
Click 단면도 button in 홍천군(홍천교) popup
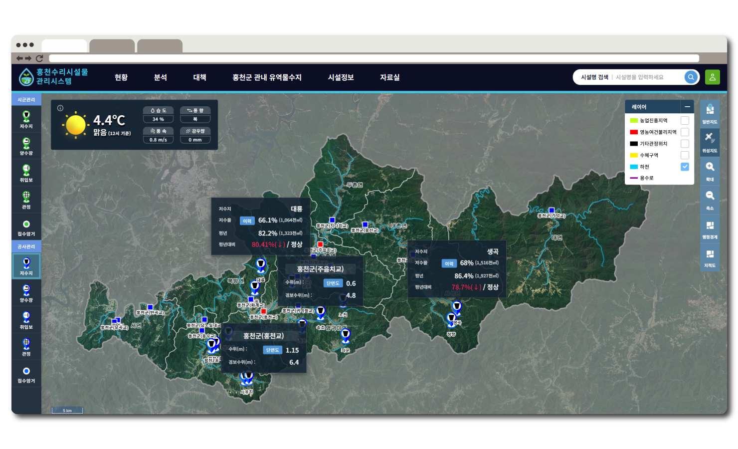pyautogui.click(x=272, y=350)
